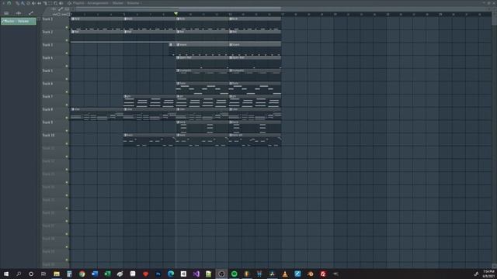Mute Track 3 with its green dot
This screenshot has width=497, height=279.
[67, 53]
